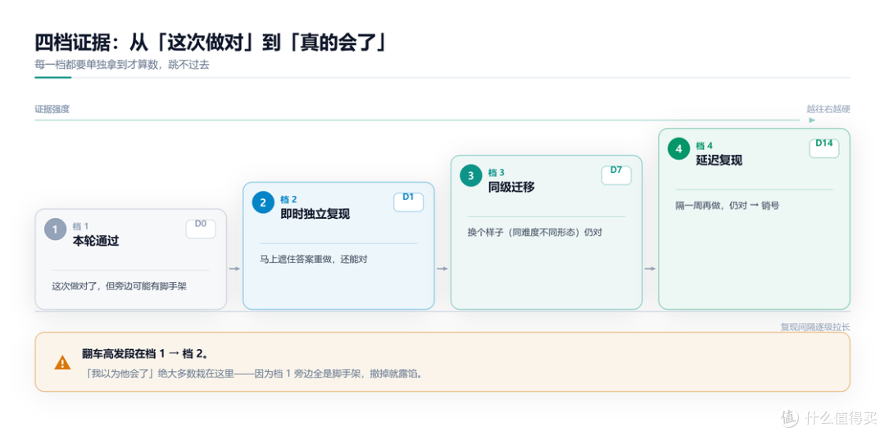Viewport: 885px width, 436px height.
Task: Click text 马上遮住答案重做，还能对
Action: tap(314, 259)
